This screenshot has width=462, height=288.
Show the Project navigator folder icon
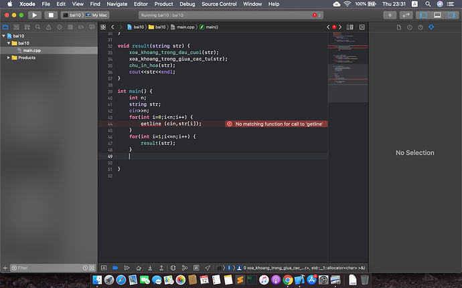(x=5, y=27)
